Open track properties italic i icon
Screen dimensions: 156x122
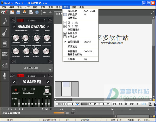point(15,109)
